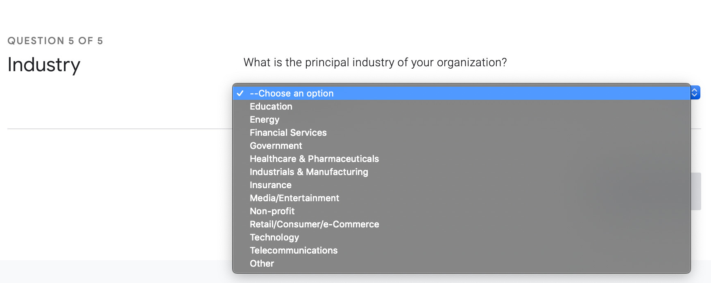The image size is (711, 283).
Task: Pick the Insurance option
Action: click(271, 185)
